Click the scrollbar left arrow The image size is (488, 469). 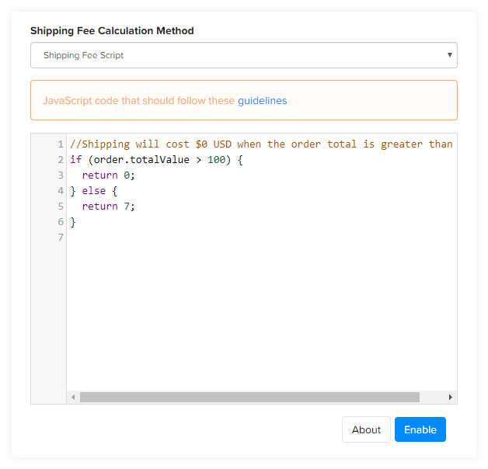73,397
